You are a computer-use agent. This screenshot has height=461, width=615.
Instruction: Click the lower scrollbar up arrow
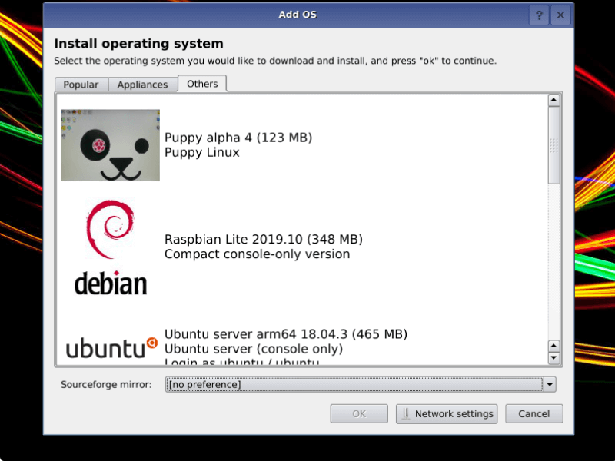point(553,346)
